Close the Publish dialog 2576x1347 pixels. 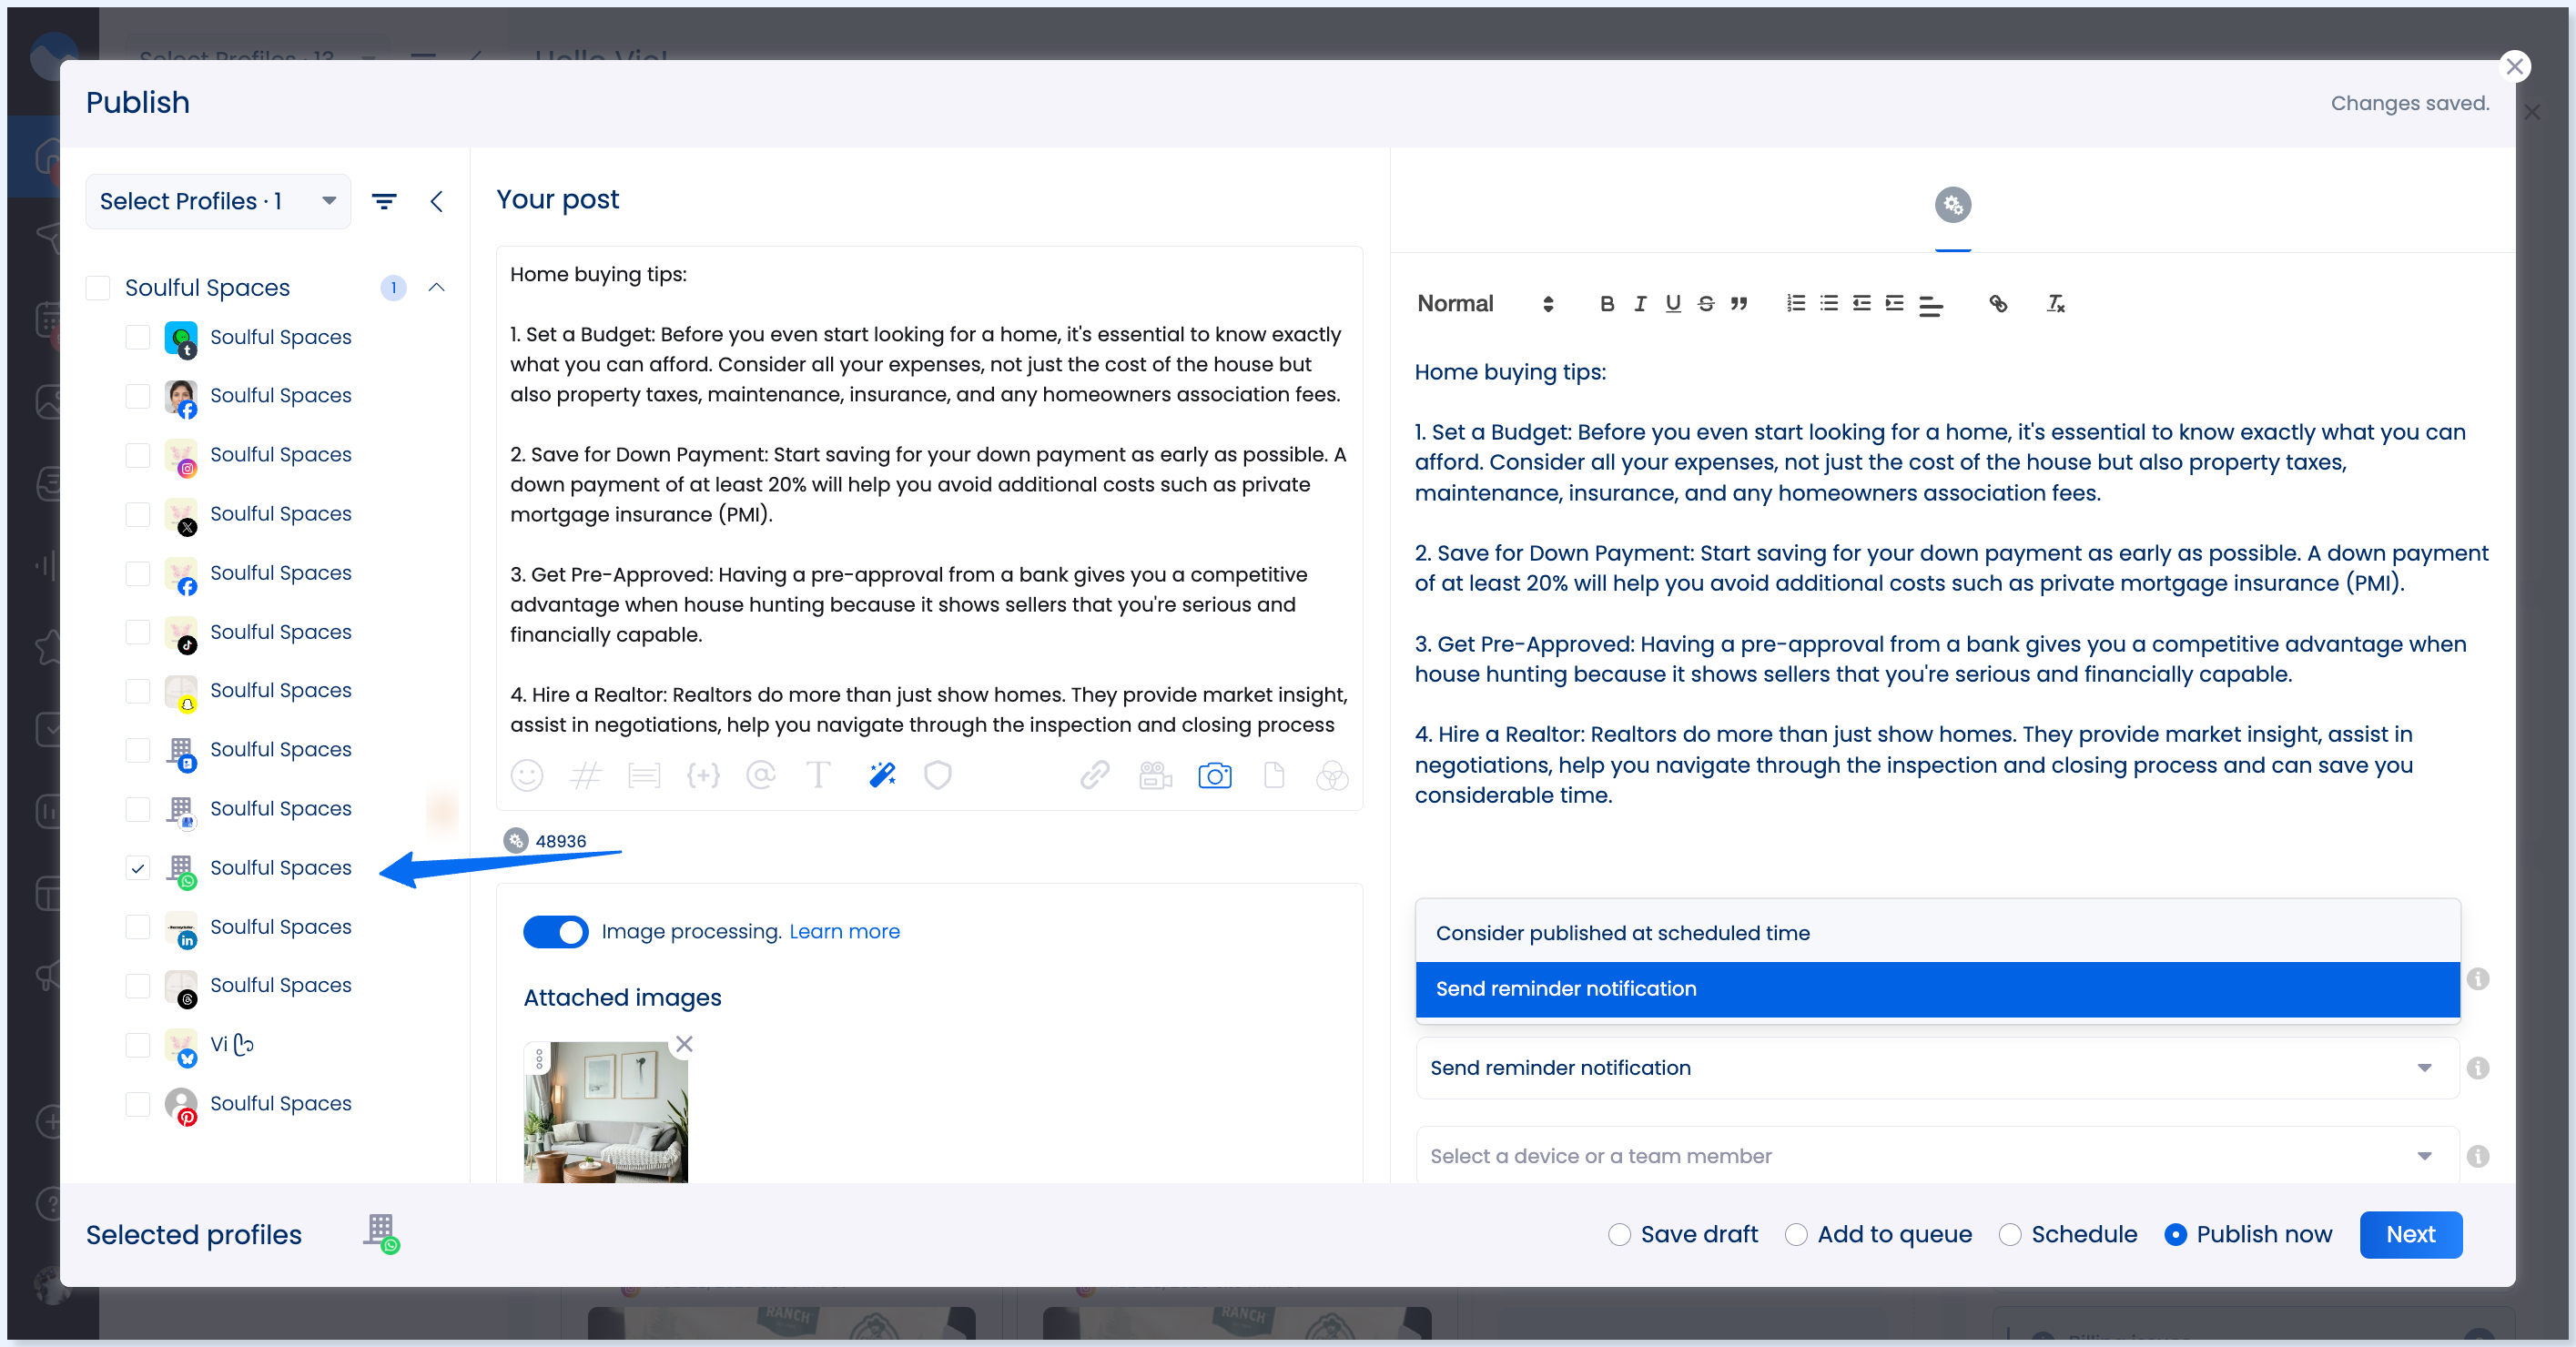click(2514, 67)
